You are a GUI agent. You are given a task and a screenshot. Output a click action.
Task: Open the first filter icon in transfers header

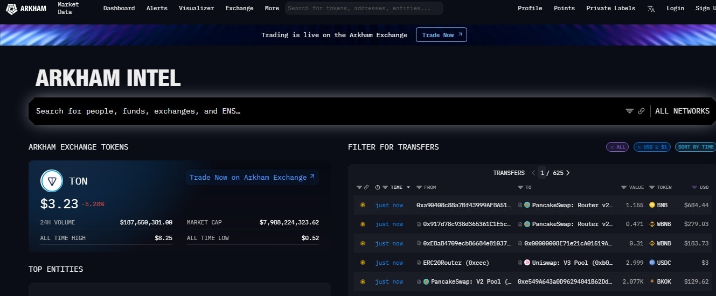point(359,187)
